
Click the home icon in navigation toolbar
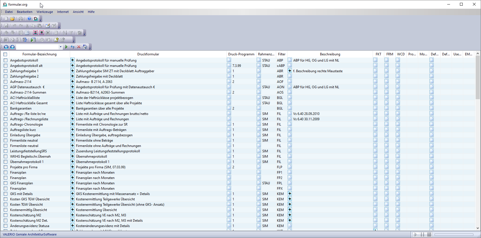coord(85,47)
